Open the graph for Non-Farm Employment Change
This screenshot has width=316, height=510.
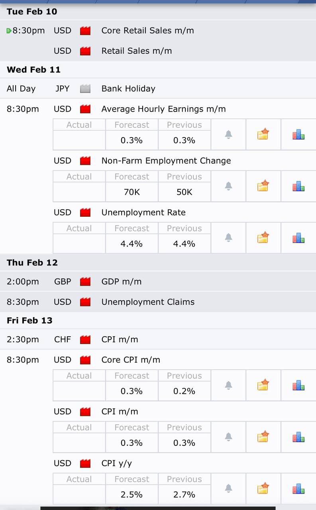(x=298, y=186)
